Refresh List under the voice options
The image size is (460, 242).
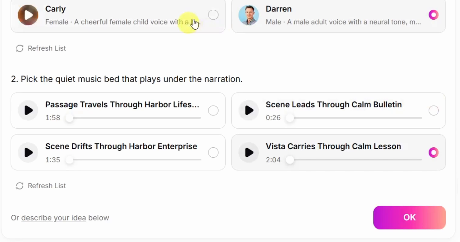(41, 48)
